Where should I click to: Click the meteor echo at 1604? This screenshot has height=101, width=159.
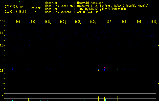pyautogui.click(x=63, y=69)
